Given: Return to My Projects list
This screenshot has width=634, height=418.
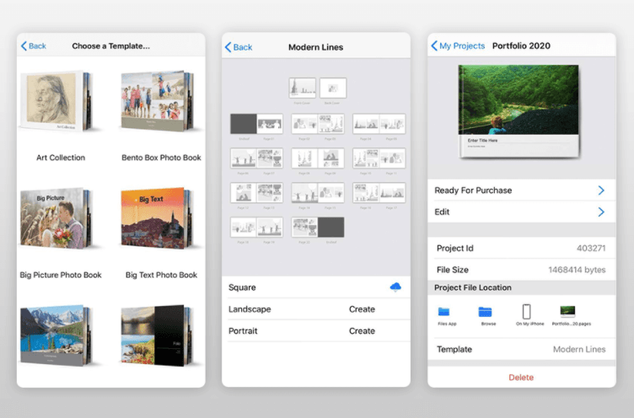Looking at the screenshot, I should (x=458, y=46).
